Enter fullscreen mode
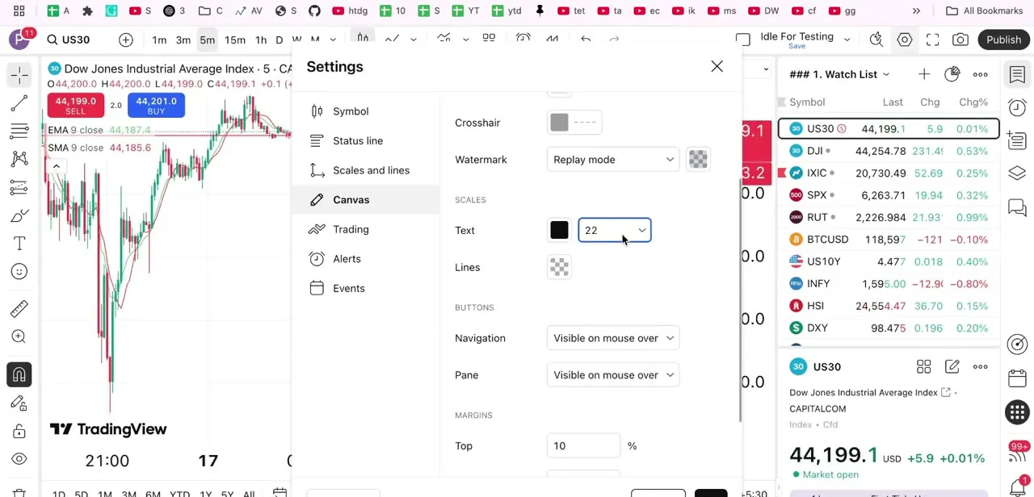1034x497 pixels. (x=933, y=40)
